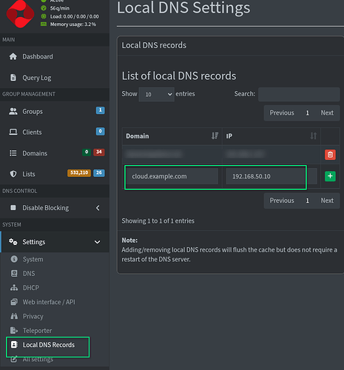Open Domains menu item

coord(55,153)
